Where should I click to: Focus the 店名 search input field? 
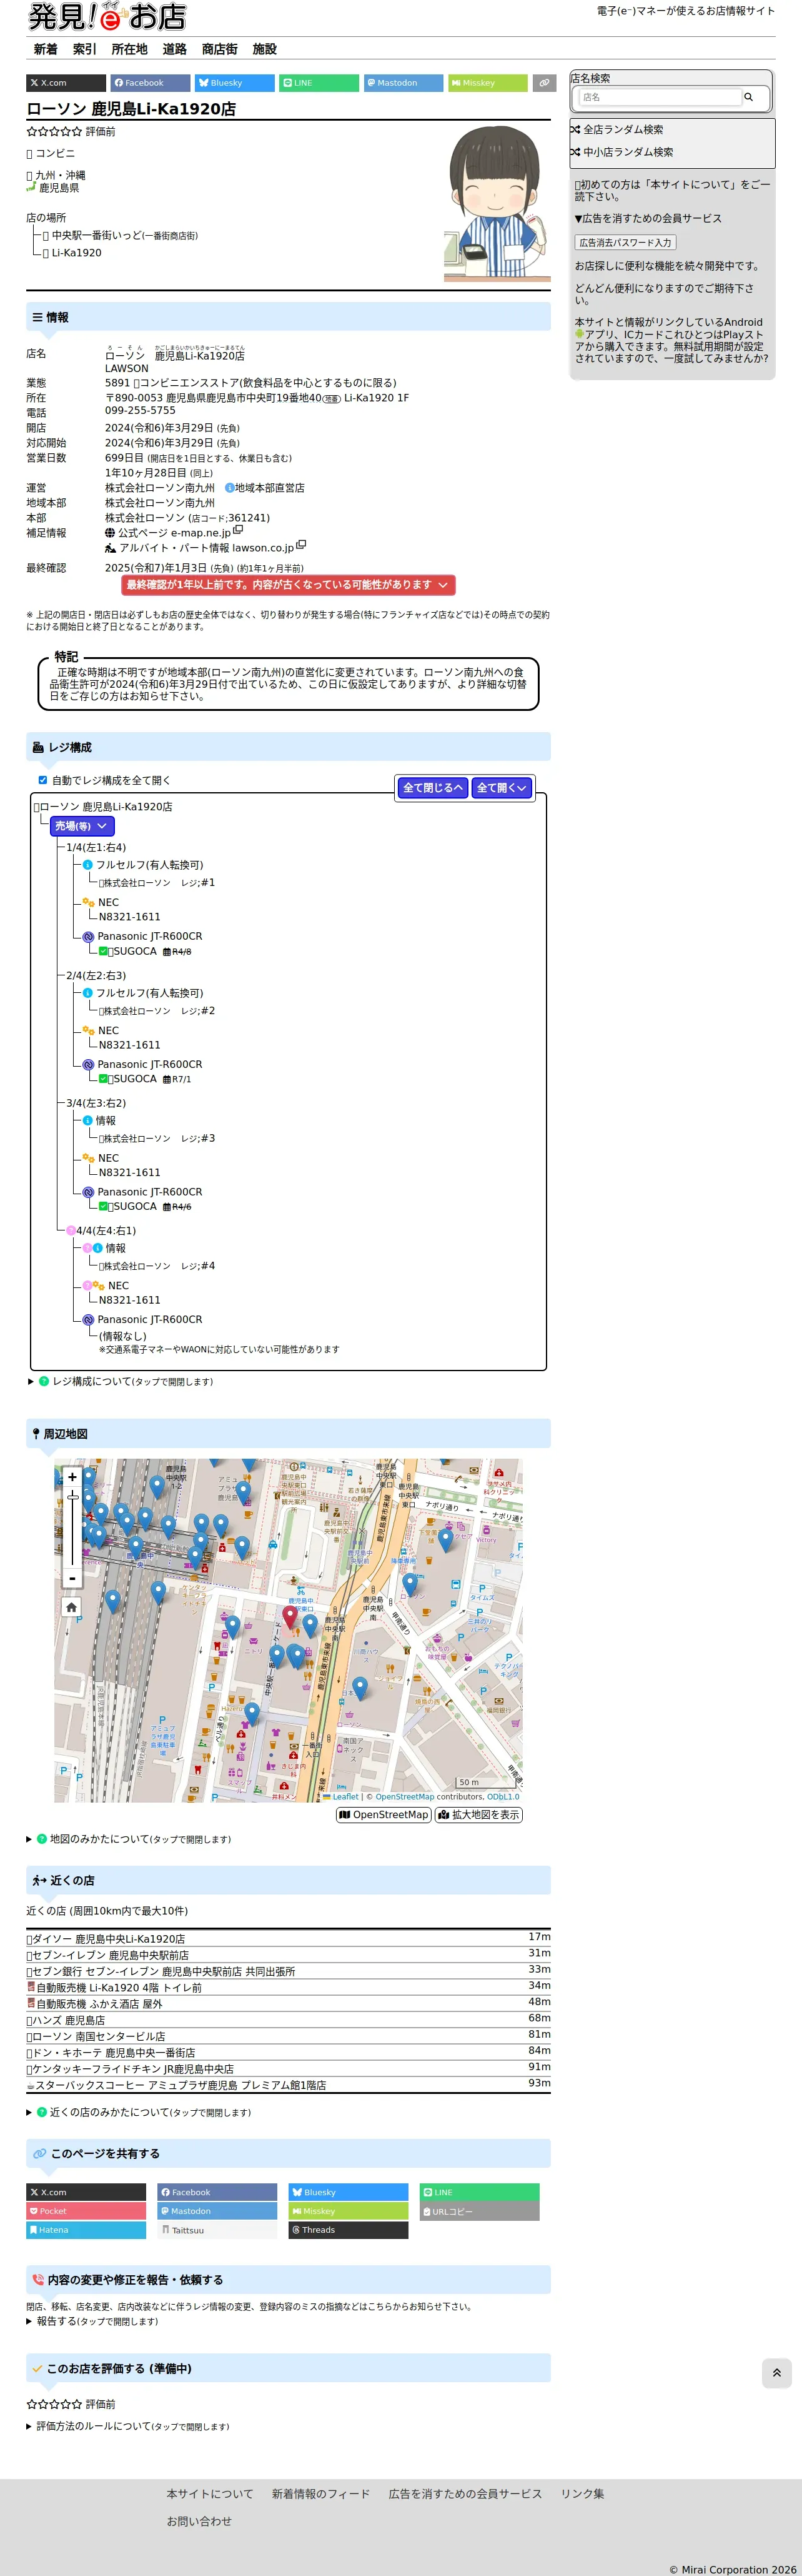[659, 97]
